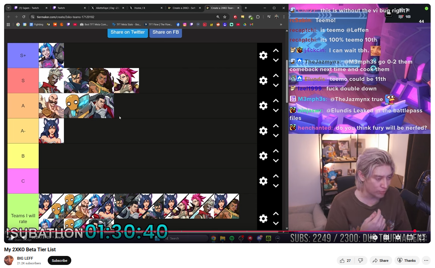The height and width of the screenshot is (268, 435).
Task: Open settings gear for the S tier row
Action: (x=263, y=80)
